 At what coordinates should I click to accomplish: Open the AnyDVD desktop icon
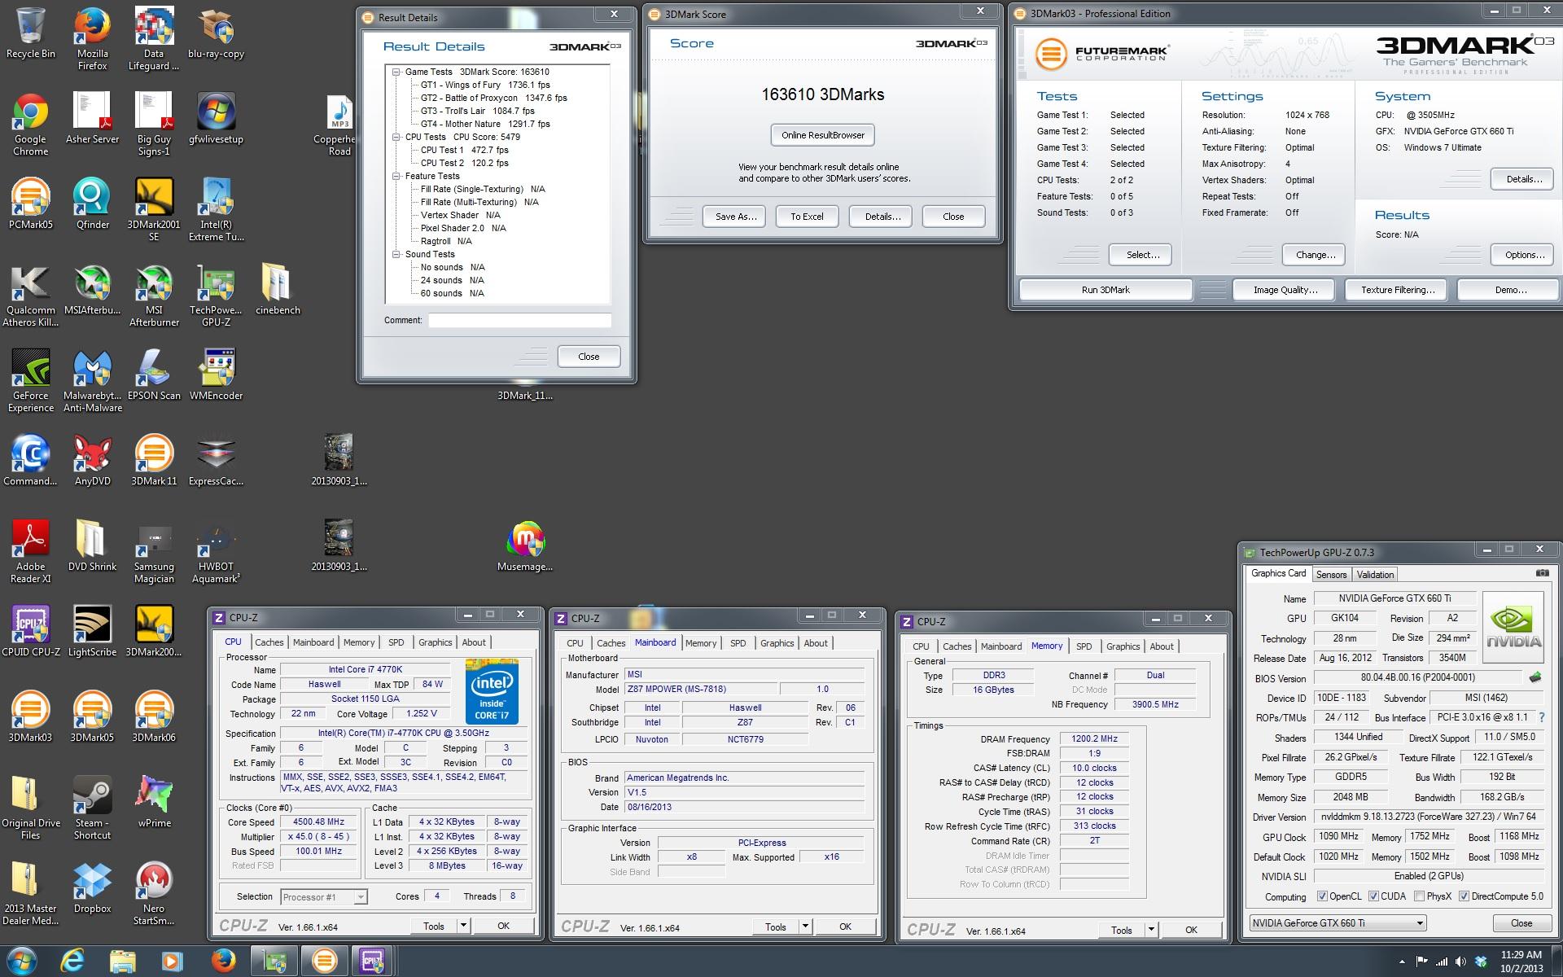93,460
